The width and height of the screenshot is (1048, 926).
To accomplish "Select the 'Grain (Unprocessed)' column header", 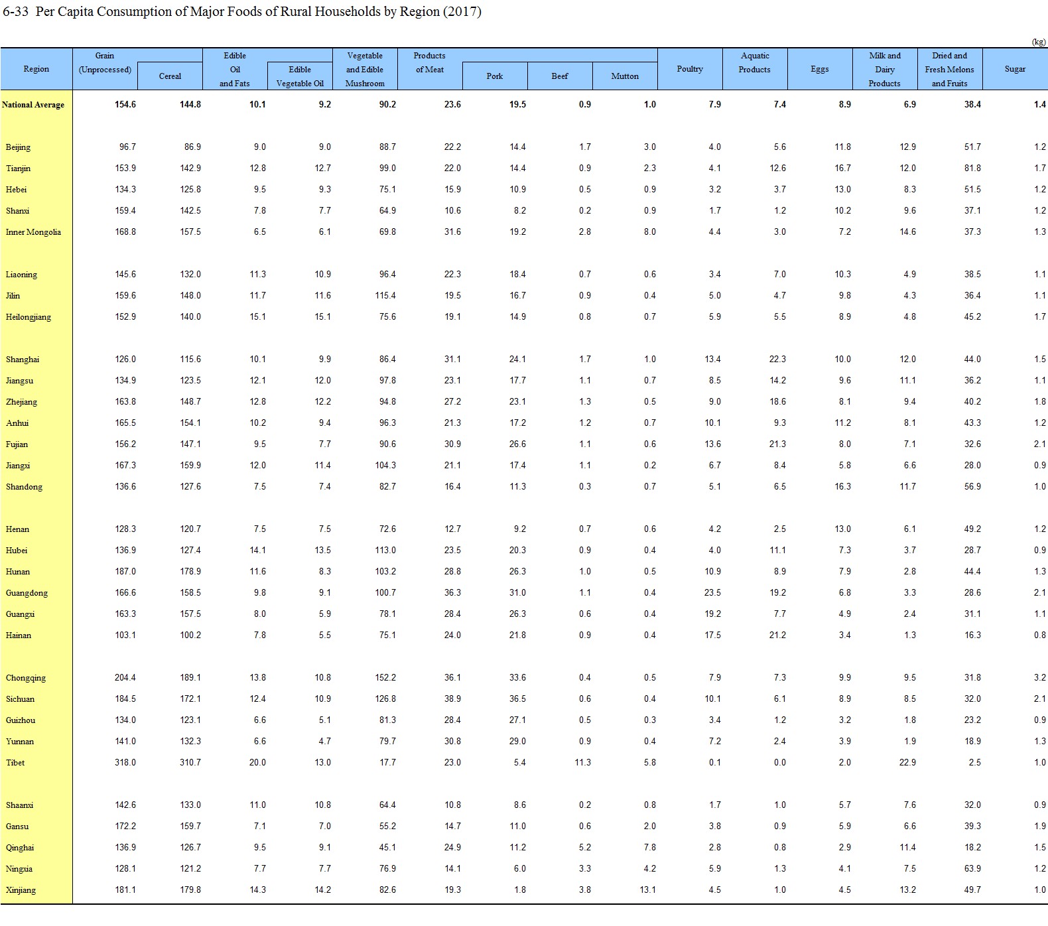I will [x=105, y=62].
